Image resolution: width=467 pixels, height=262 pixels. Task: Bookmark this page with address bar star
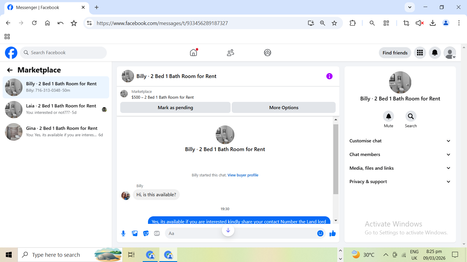[x=334, y=23]
